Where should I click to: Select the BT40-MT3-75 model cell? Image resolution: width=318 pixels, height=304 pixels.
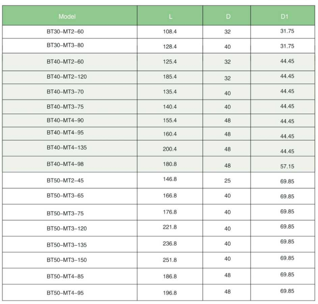point(65,107)
